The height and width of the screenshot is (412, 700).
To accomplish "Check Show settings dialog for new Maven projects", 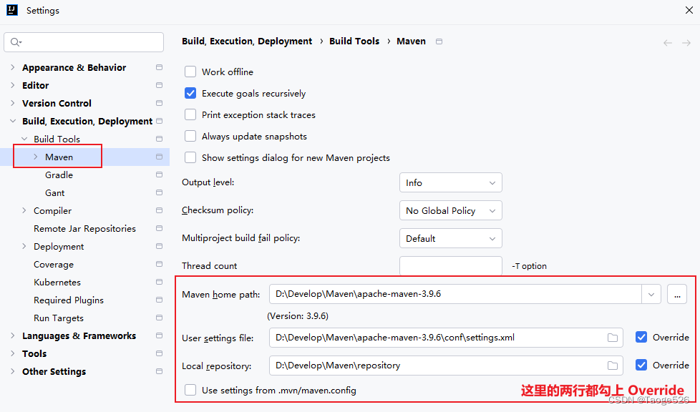I will point(190,157).
